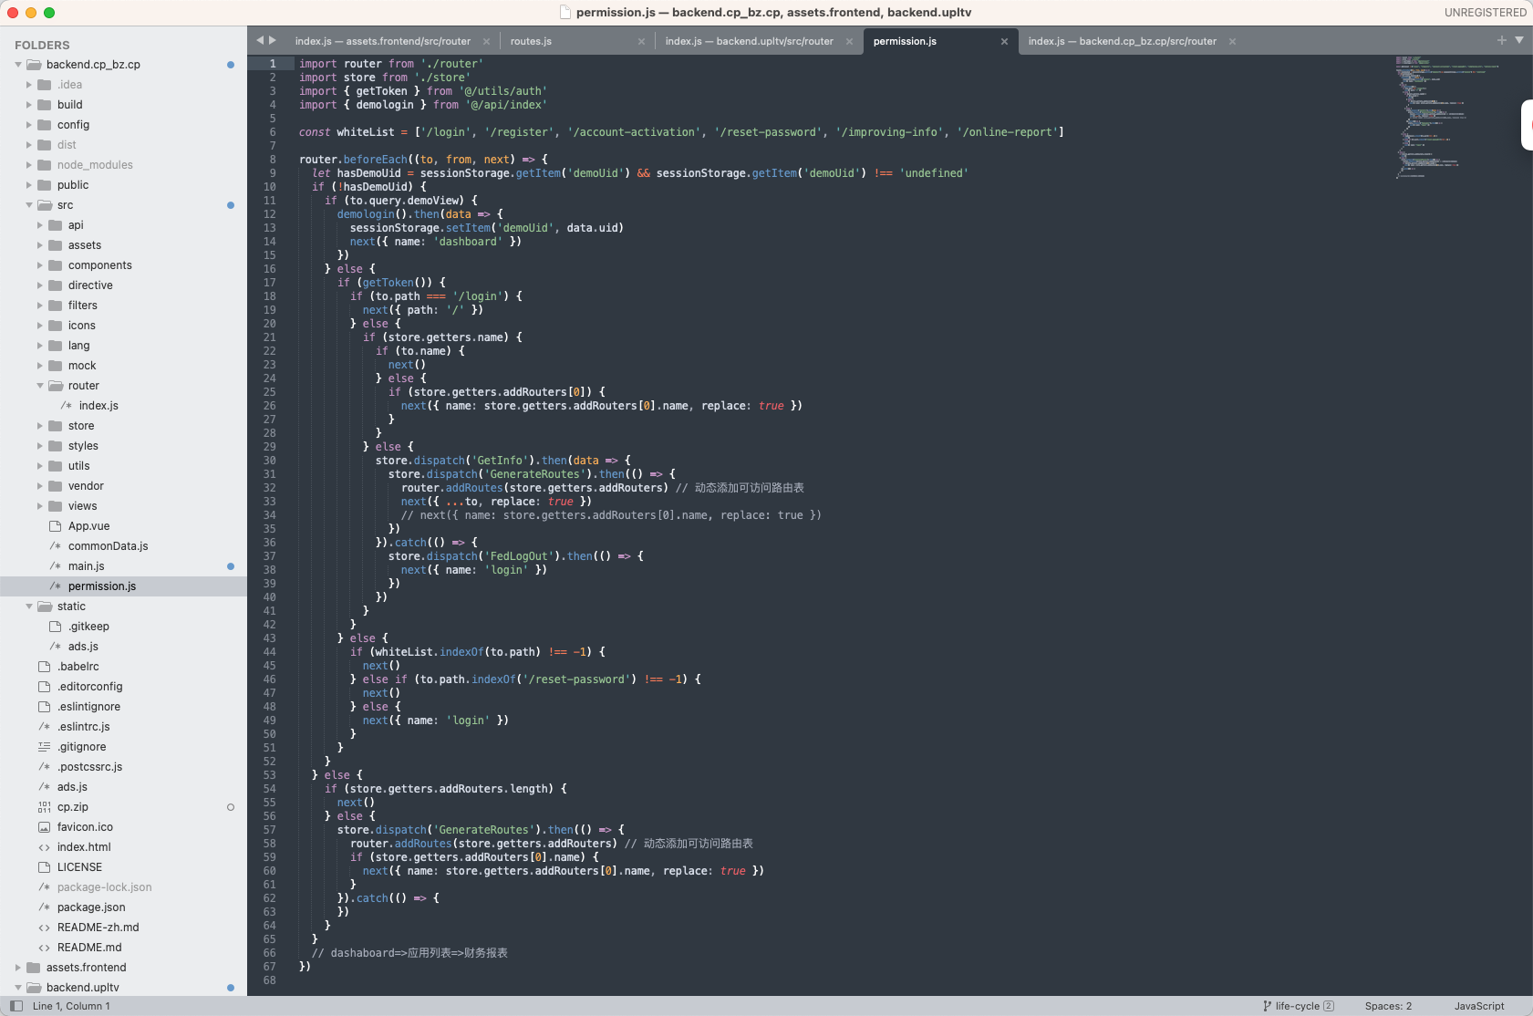The height and width of the screenshot is (1016, 1533).
Task: Click the dist folder icon
Action: click(x=44, y=145)
